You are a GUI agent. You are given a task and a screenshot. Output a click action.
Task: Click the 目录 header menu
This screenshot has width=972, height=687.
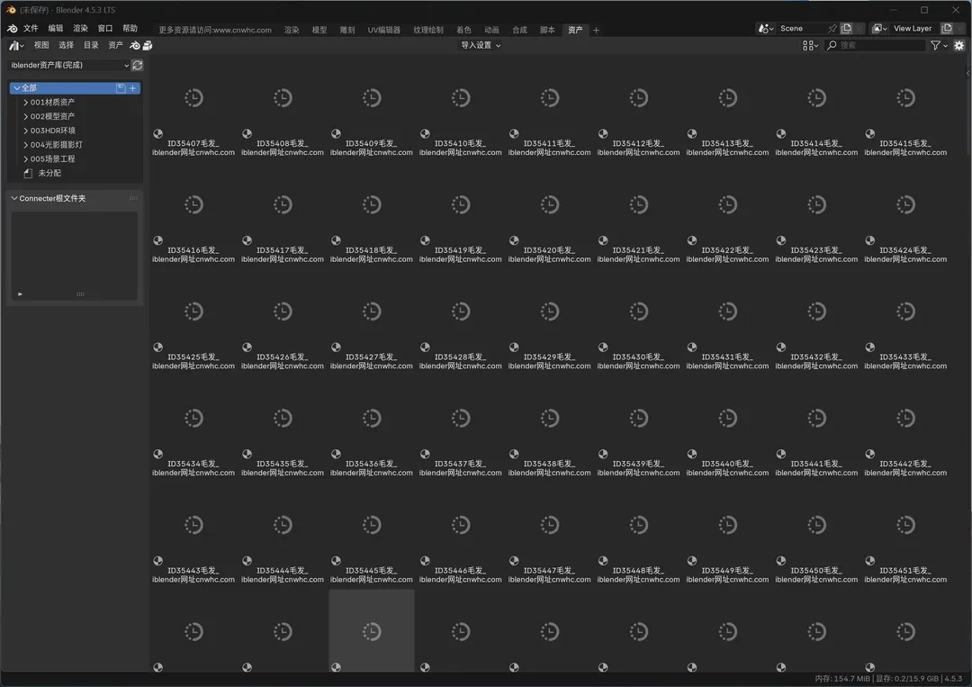coord(91,45)
